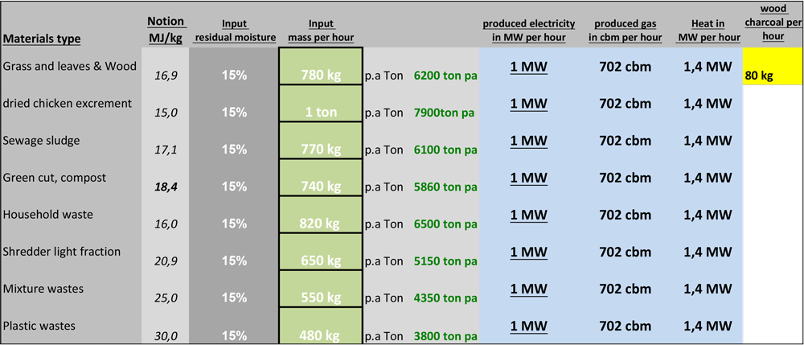Select the Heat in MW per hour header
The image size is (804, 345).
[704, 31]
